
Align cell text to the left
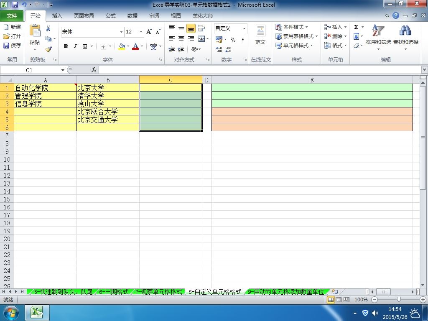pos(172,39)
